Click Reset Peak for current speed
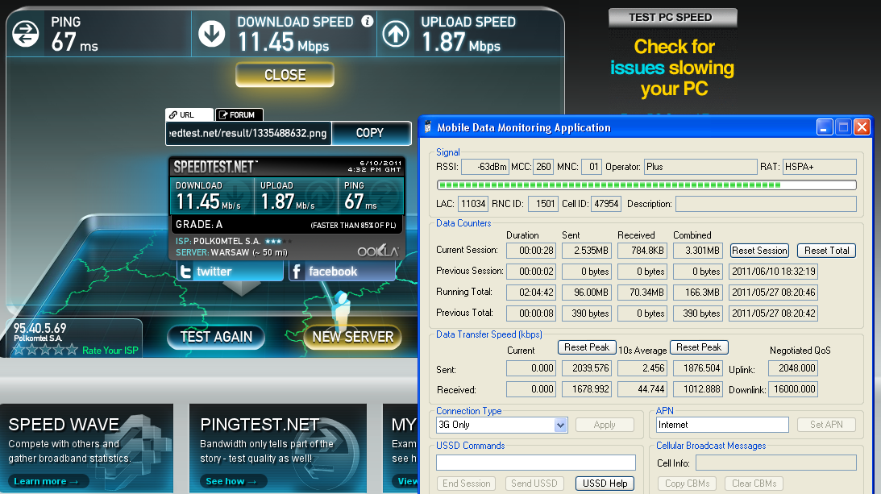881x494 pixels. (x=587, y=347)
